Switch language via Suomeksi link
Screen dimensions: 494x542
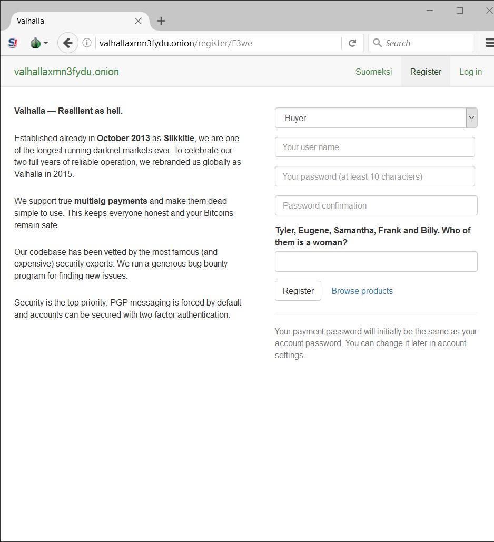coord(374,72)
